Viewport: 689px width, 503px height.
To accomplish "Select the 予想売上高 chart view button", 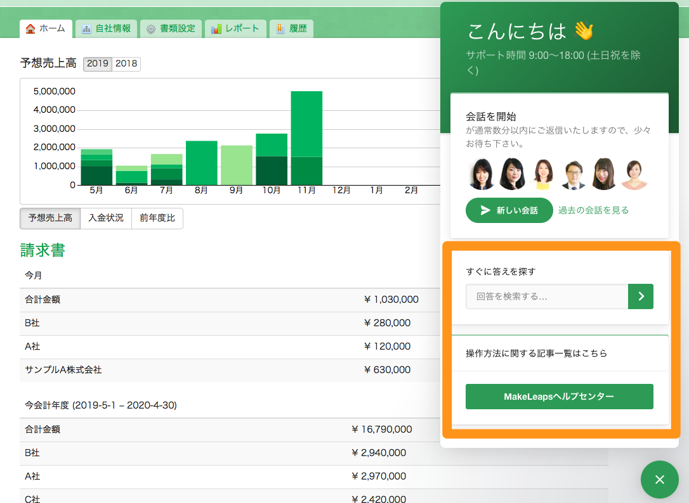I will click(x=50, y=219).
